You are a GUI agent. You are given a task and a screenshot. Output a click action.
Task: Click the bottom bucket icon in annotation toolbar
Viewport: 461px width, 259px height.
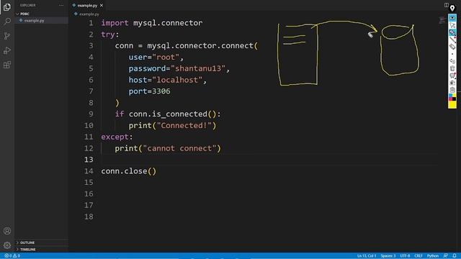click(452, 90)
